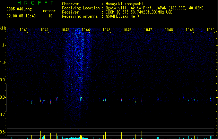Select the filename 09051040.png
Image resolution: width=218 pixels, height=139 pixels.
[x=19, y=9]
